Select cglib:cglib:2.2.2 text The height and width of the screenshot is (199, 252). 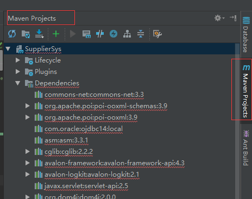pos(68,152)
